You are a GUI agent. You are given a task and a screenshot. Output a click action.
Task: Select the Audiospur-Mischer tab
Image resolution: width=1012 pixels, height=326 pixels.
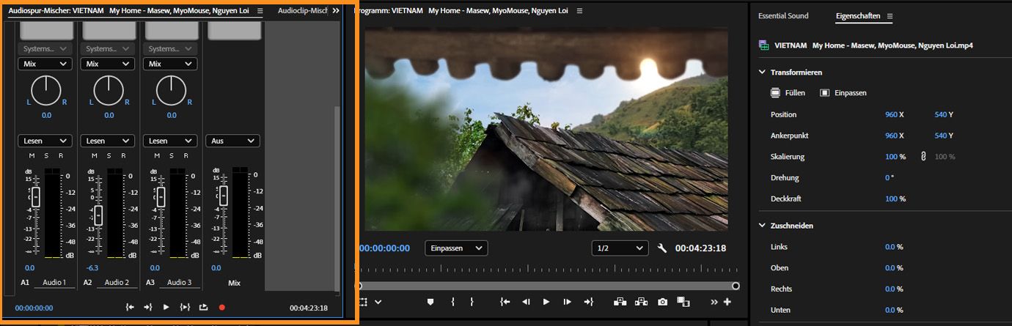130,11
